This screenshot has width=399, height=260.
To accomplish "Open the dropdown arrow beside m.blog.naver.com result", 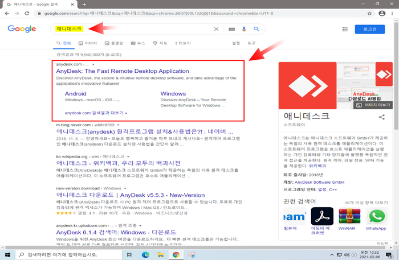I will tap(118, 125).
